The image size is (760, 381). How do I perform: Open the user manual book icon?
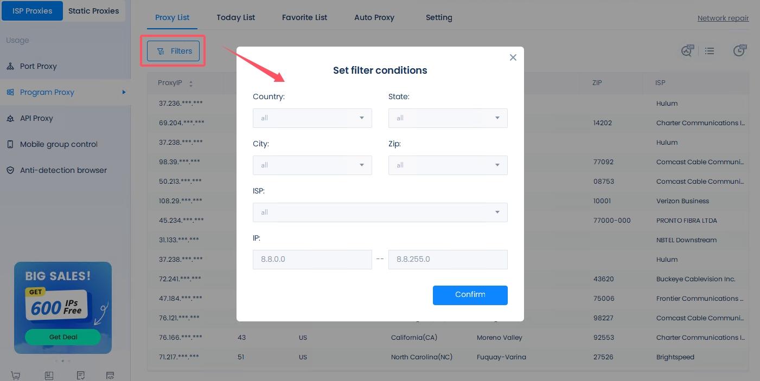tap(49, 376)
